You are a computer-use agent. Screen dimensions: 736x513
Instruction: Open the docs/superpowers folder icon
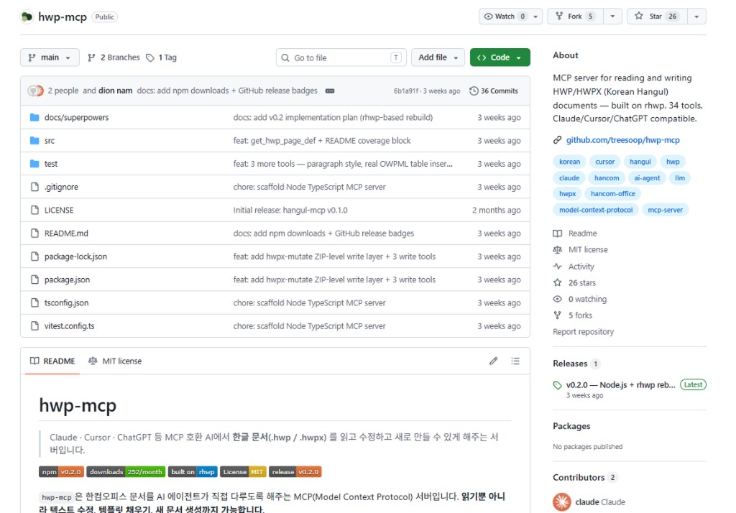34,117
